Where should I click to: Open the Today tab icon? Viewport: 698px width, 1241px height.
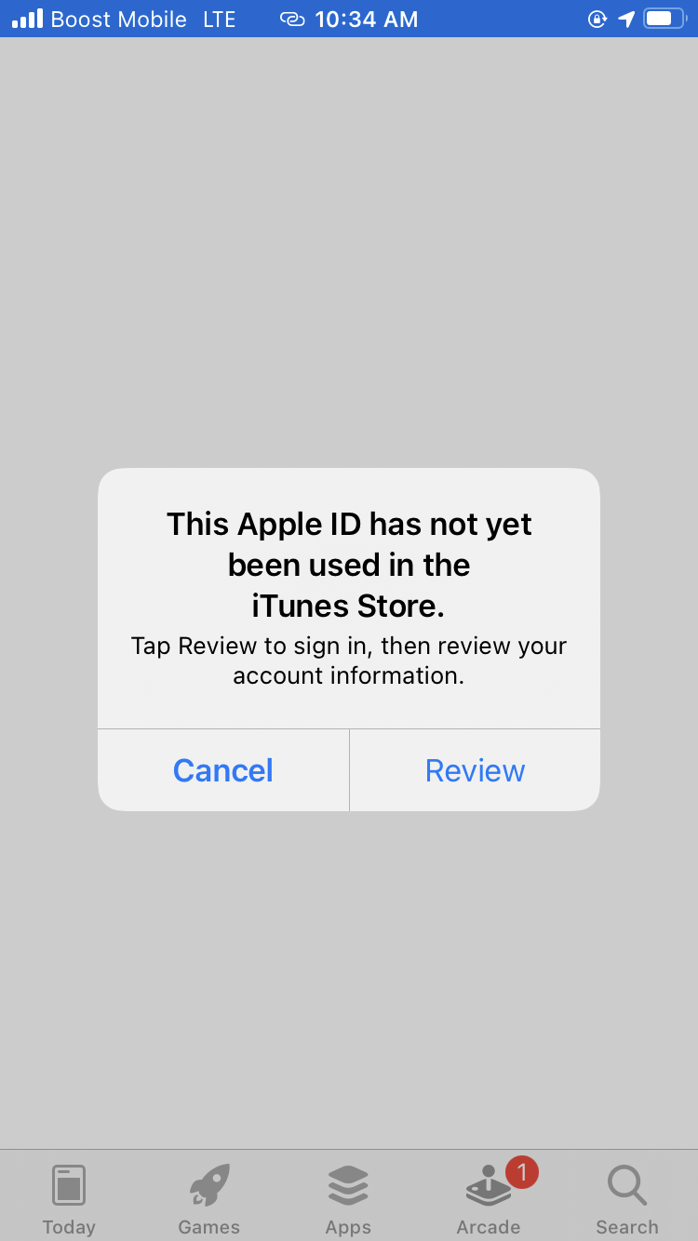click(69, 1186)
